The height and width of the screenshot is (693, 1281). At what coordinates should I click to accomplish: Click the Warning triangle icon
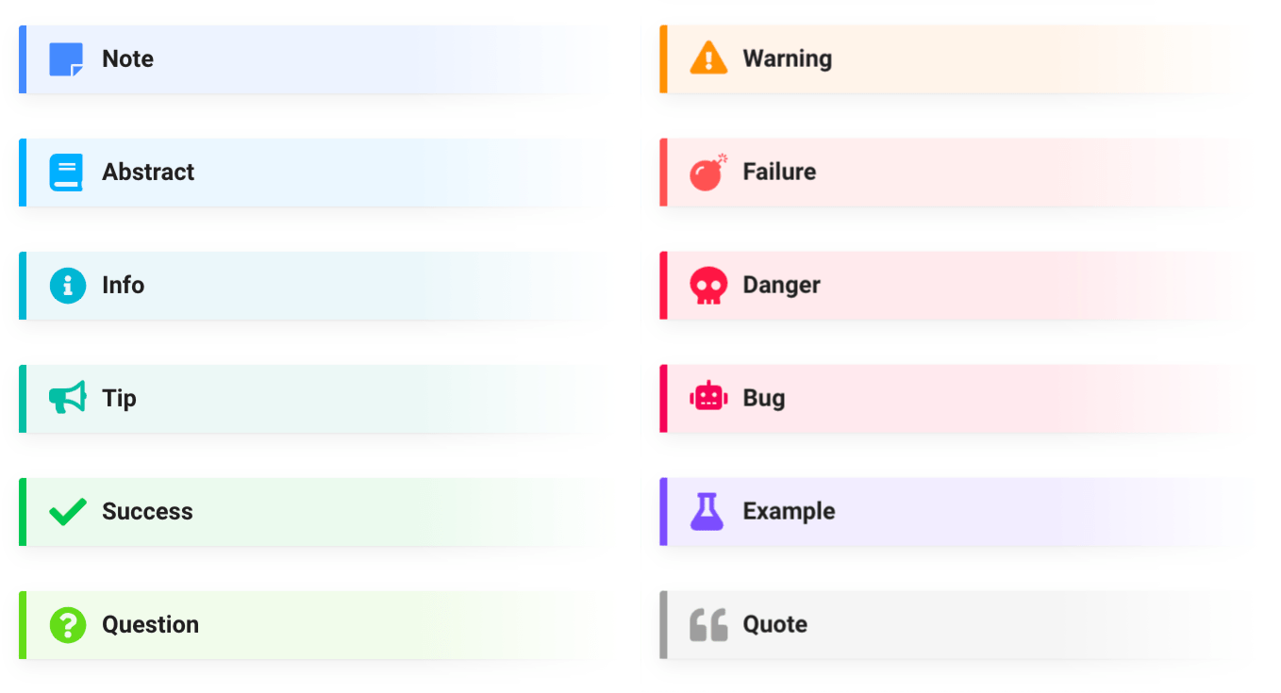tap(707, 58)
